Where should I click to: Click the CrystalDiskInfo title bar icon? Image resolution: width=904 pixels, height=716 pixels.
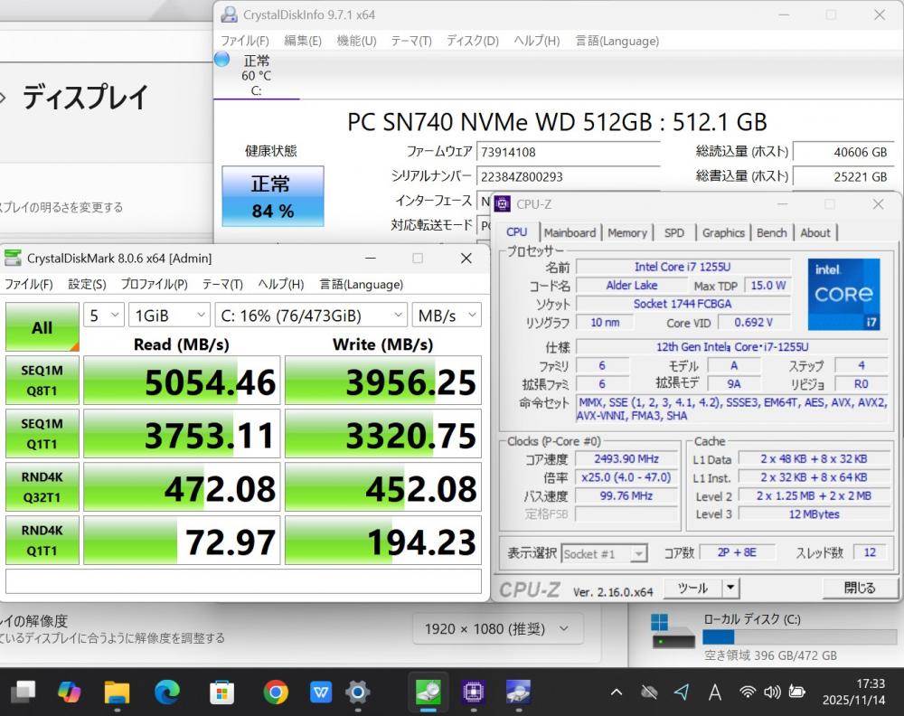tap(229, 14)
